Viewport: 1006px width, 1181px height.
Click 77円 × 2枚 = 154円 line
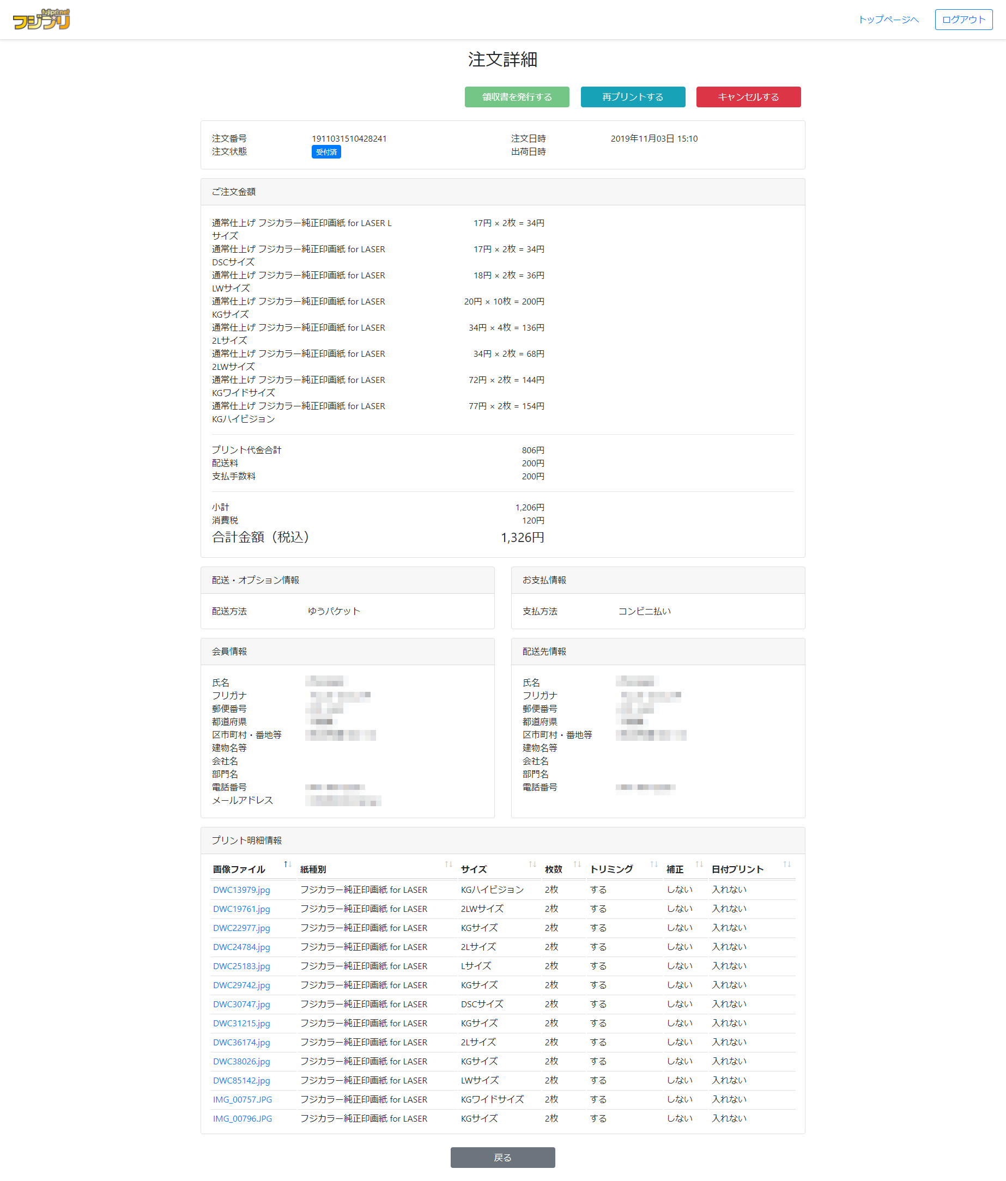(506, 406)
